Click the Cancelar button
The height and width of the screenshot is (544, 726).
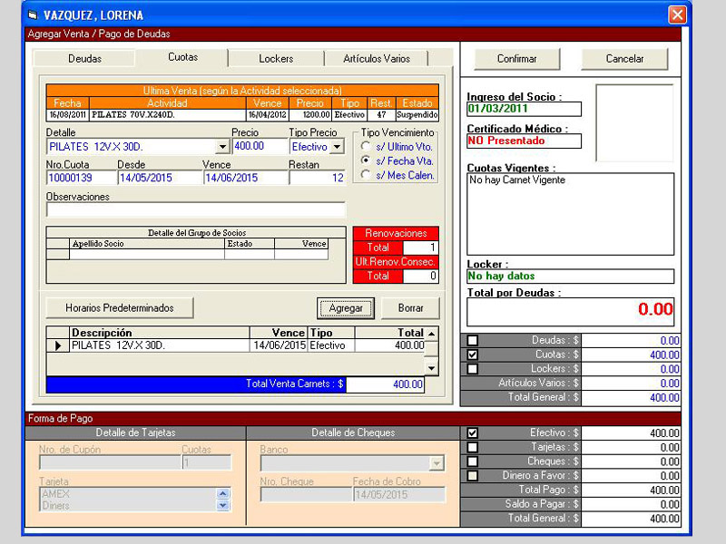(x=624, y=59)
